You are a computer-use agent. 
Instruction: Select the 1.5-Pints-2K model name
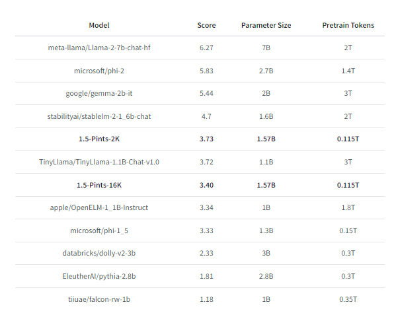(99, 139)
